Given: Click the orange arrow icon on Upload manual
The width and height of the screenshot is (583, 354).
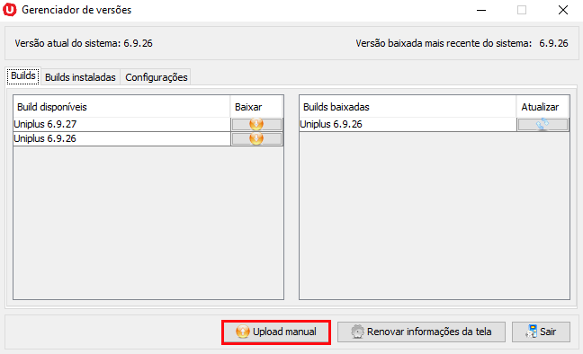Looking at the screenshot, I should [x=243, y=332].
